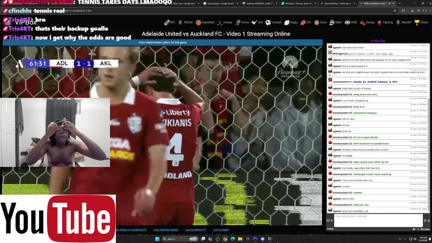Click the 'Adelaide United vs Auckland FC' page heading

pos(216,34)
